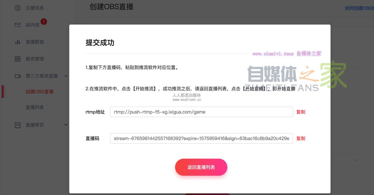This screenshot has height=195, width=374.
Task: Click the 直播数据 bar chart icon
Action: 18,42
